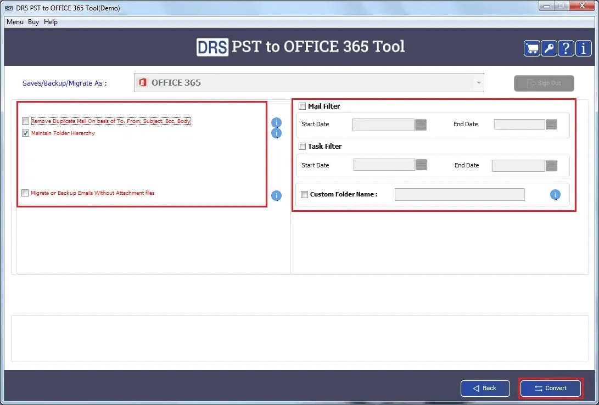Screen dimensions: 599x405
Task: Click the Task Filter Start Date field
Action: pos(384,165)
